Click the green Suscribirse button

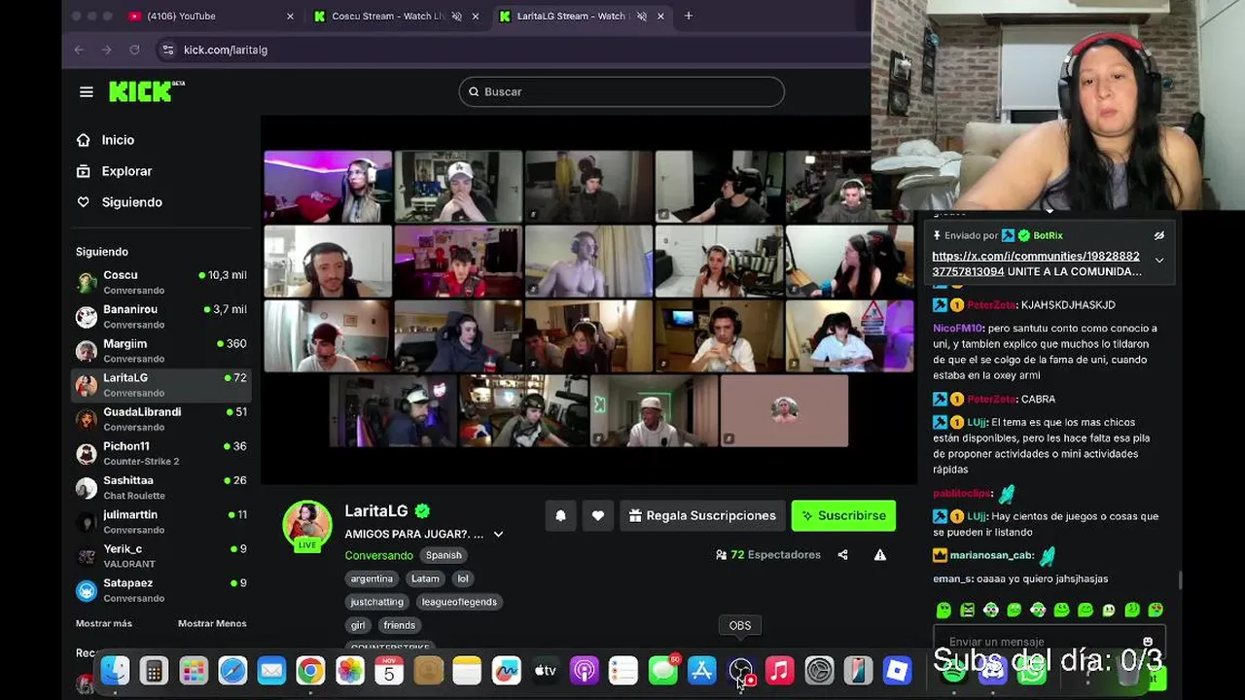[843, 516]
